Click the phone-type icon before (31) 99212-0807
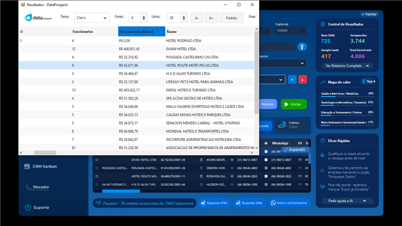Viewport: 402px width, 226px height. [232, 160]
